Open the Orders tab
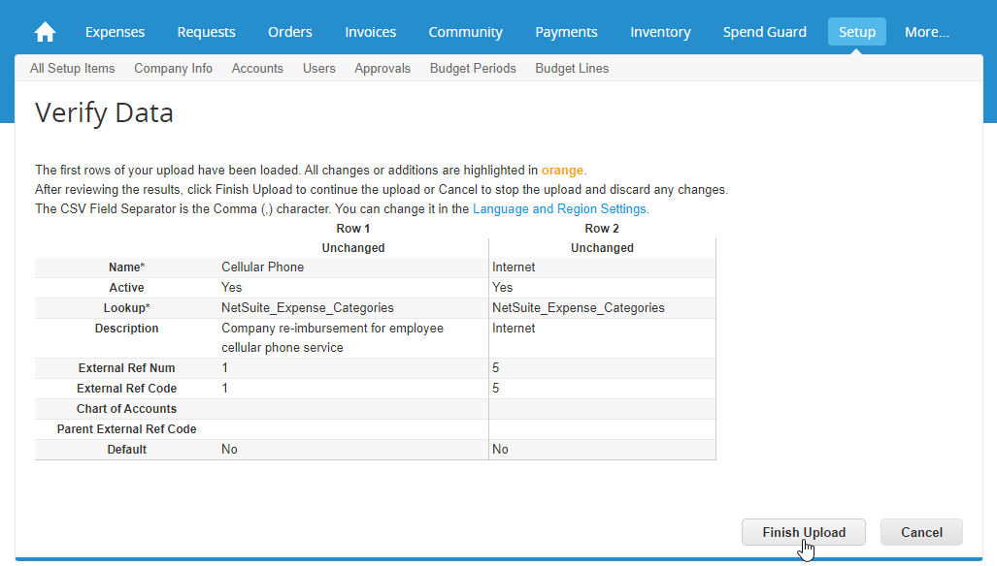The image size is (997, 566). pos(289,32)
